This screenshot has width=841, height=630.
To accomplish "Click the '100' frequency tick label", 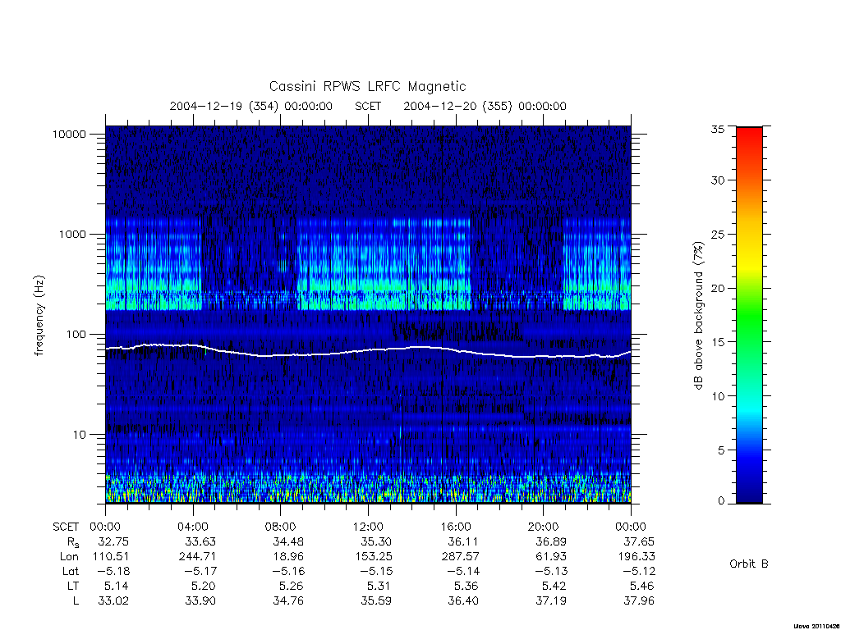I will pyautogui.click(x=76, y=335).
